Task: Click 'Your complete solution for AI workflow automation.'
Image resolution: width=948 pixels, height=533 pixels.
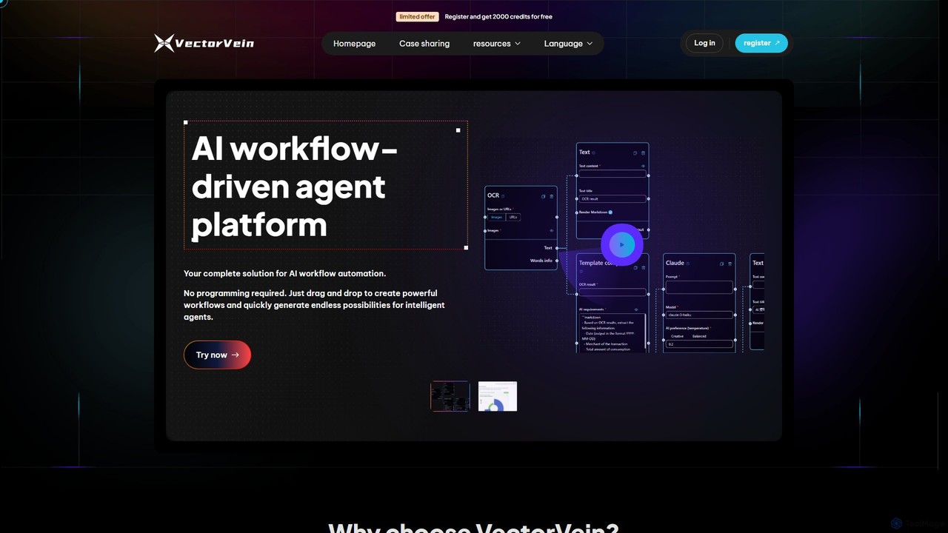Action: [284, 273]
